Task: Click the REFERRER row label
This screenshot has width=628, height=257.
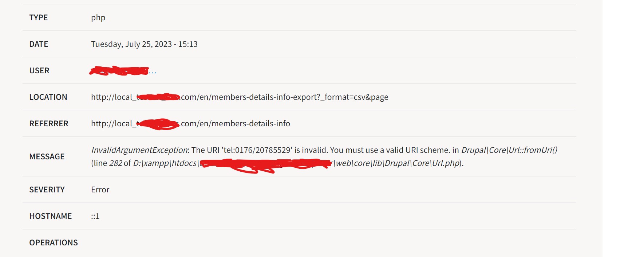Action: 49,123
